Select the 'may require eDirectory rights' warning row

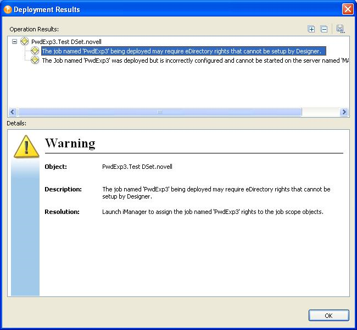183,51
